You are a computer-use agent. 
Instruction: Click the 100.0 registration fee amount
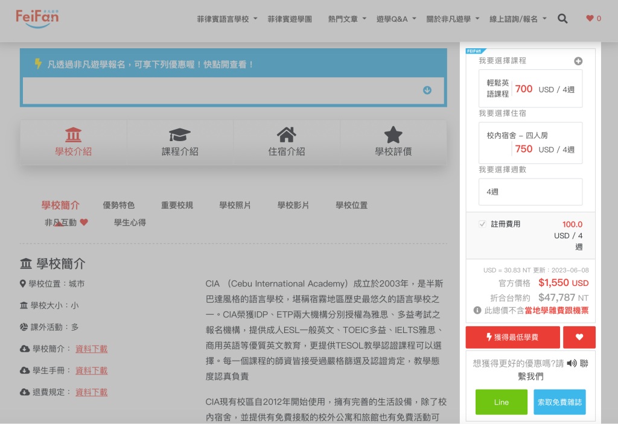tap(572, 224)
